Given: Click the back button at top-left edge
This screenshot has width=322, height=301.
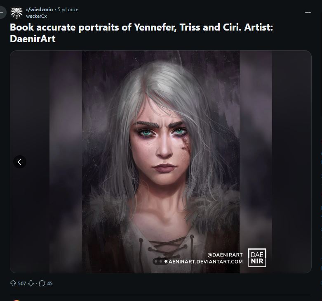Looking at the screenshot, I should tap(2, 12).
